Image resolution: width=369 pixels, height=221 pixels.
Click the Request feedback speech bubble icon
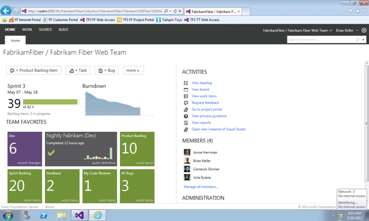click(186, 102)
